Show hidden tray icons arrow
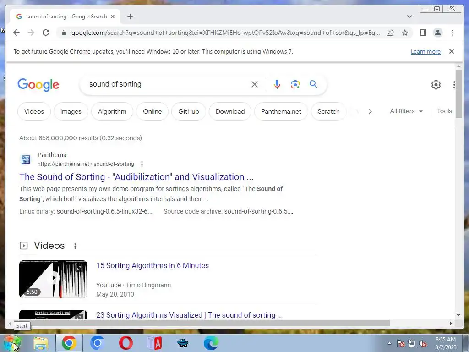This screenshot has width=469, height=352. click(389, 344)
